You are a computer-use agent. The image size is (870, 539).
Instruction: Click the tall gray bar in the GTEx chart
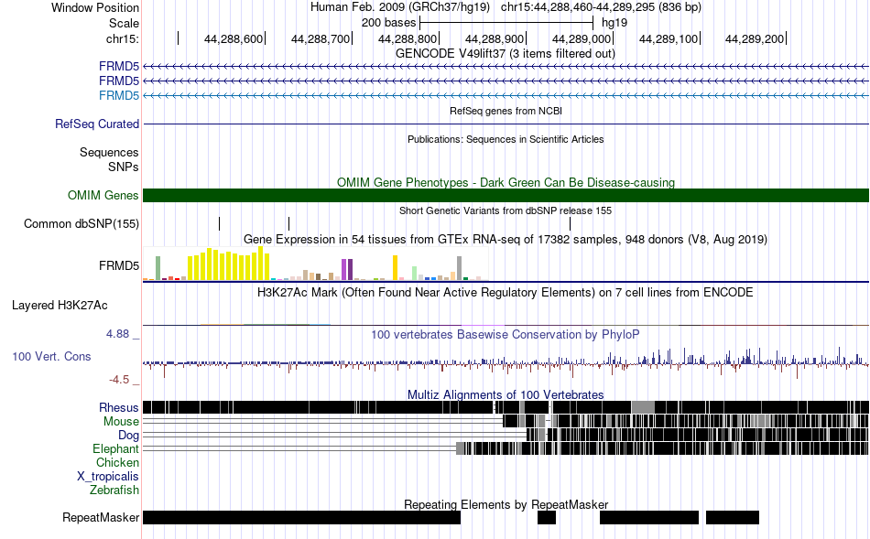pyautogui.click(x=459, y=268)
